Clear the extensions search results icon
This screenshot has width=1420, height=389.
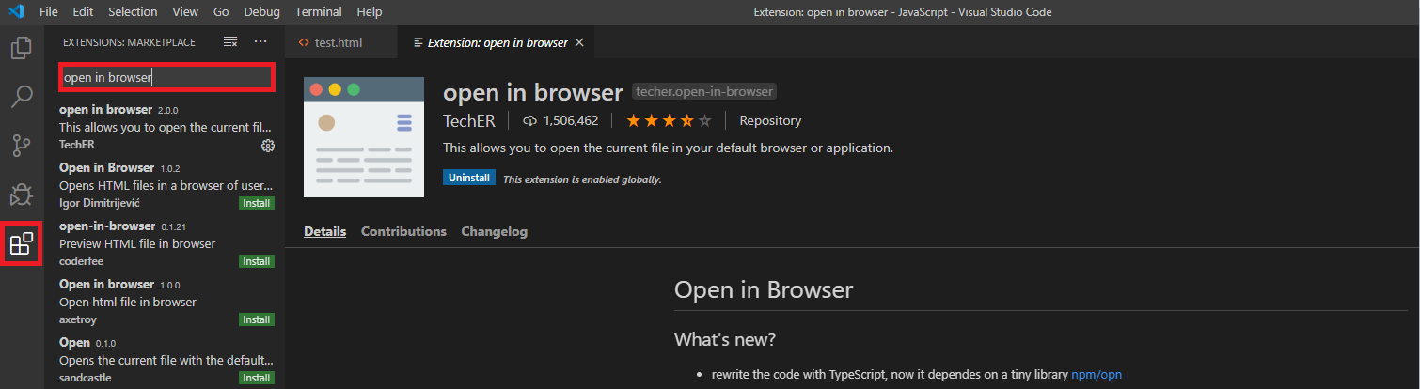pos(230,42)
